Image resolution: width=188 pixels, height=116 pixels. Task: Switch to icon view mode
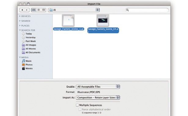pos(34,10)
